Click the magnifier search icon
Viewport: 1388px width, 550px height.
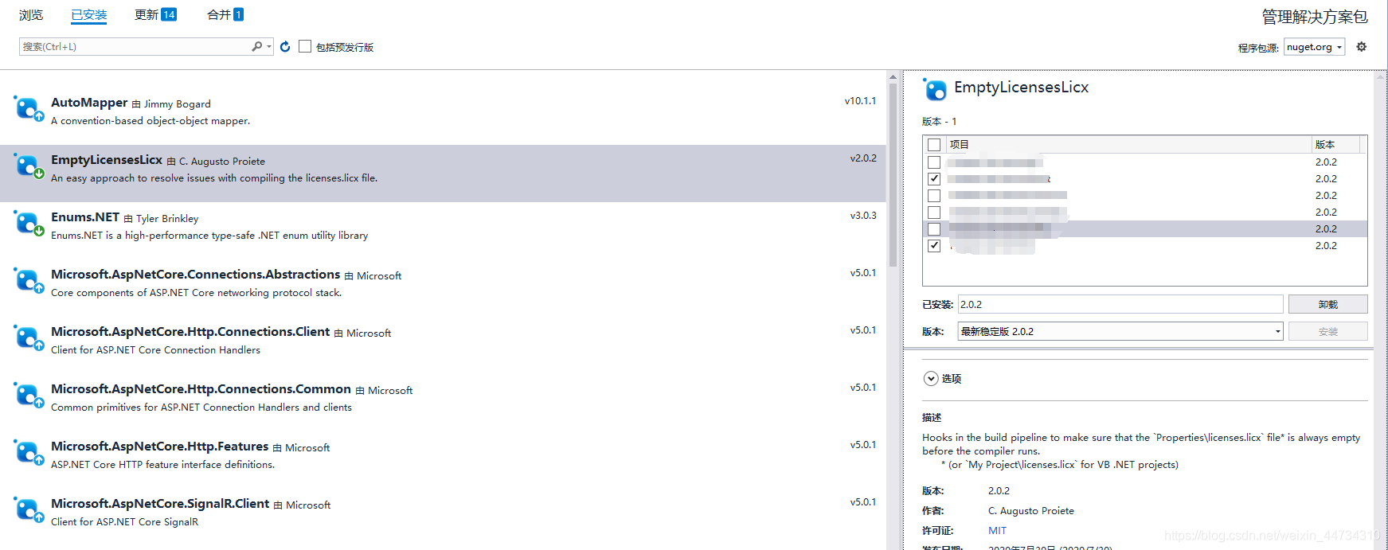click(256, 47)
